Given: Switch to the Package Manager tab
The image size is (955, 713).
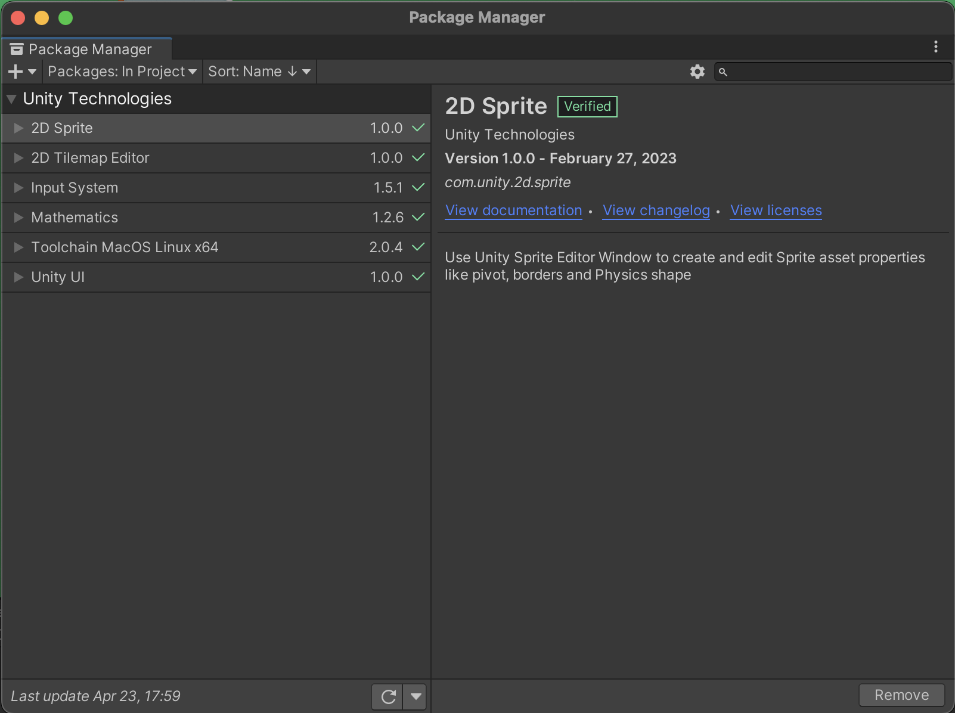Looking at the screenshot, I should [87, 49].
